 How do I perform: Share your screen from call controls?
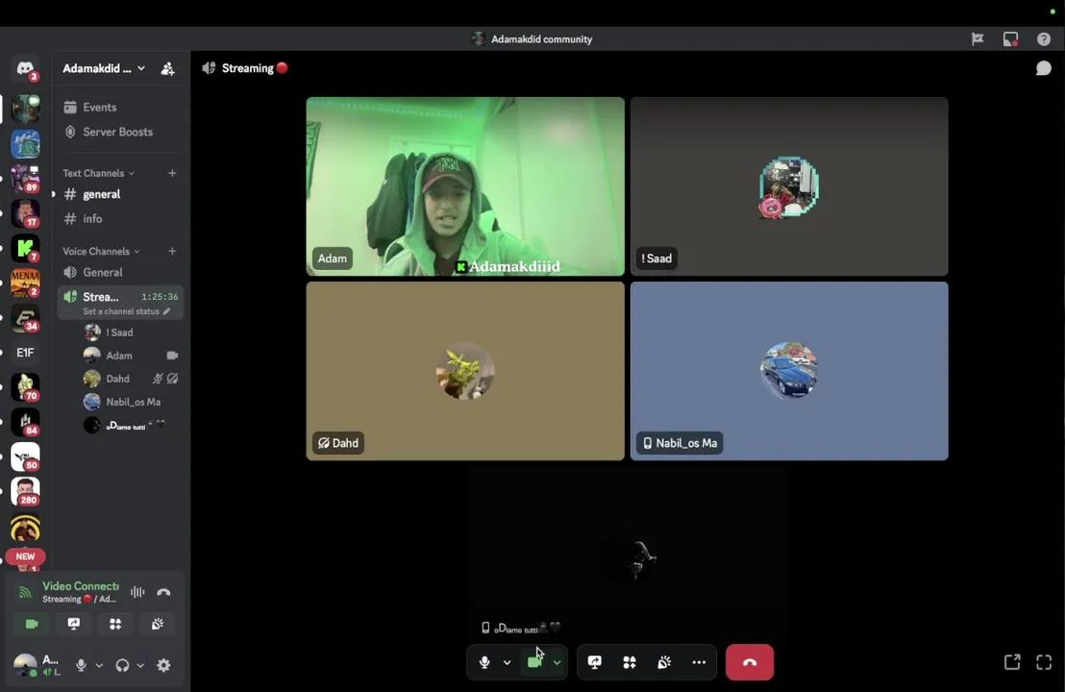[594, 662]
